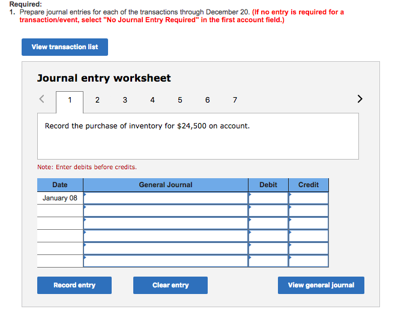Click the fourth row Debit cell

click(268, 236)
